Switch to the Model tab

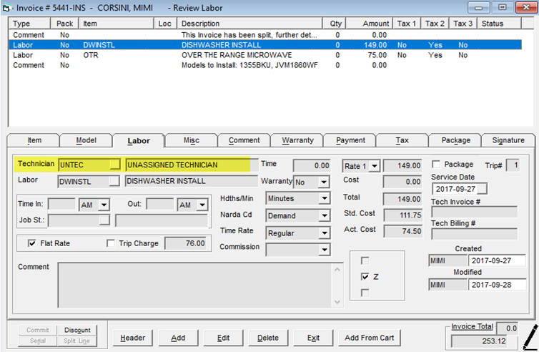tap(86, 140)
